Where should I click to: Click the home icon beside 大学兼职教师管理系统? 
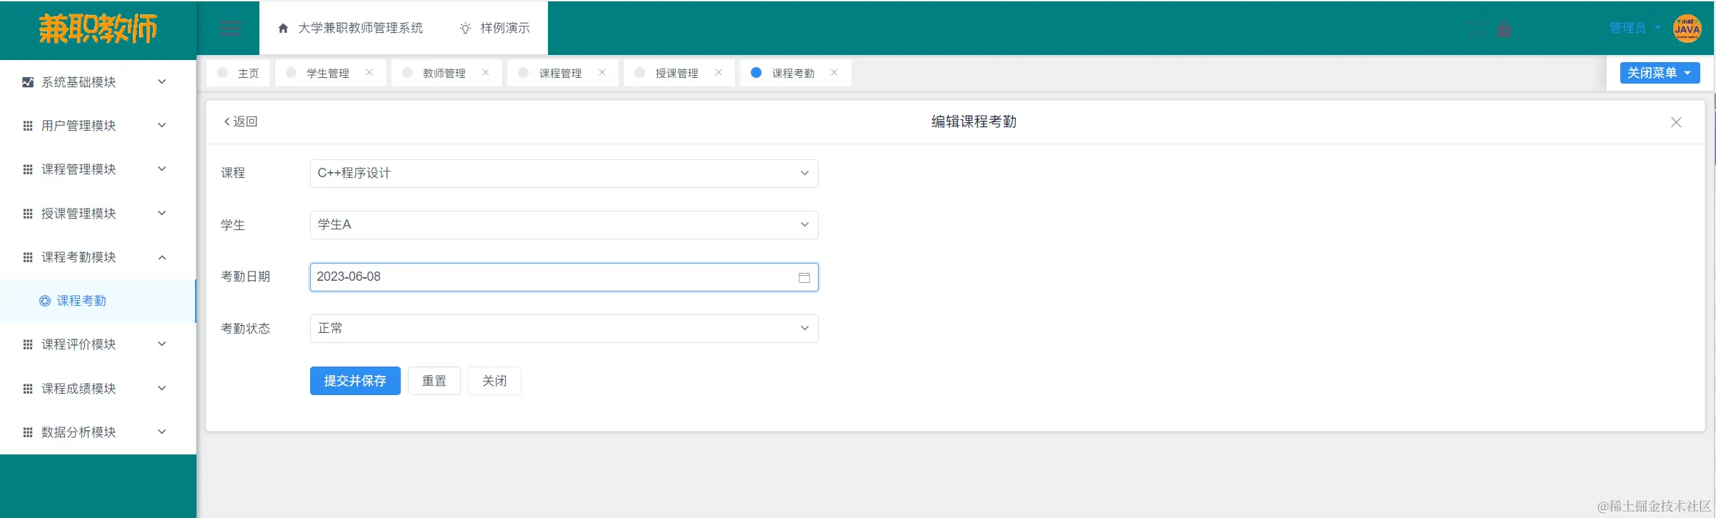[283, 29]
